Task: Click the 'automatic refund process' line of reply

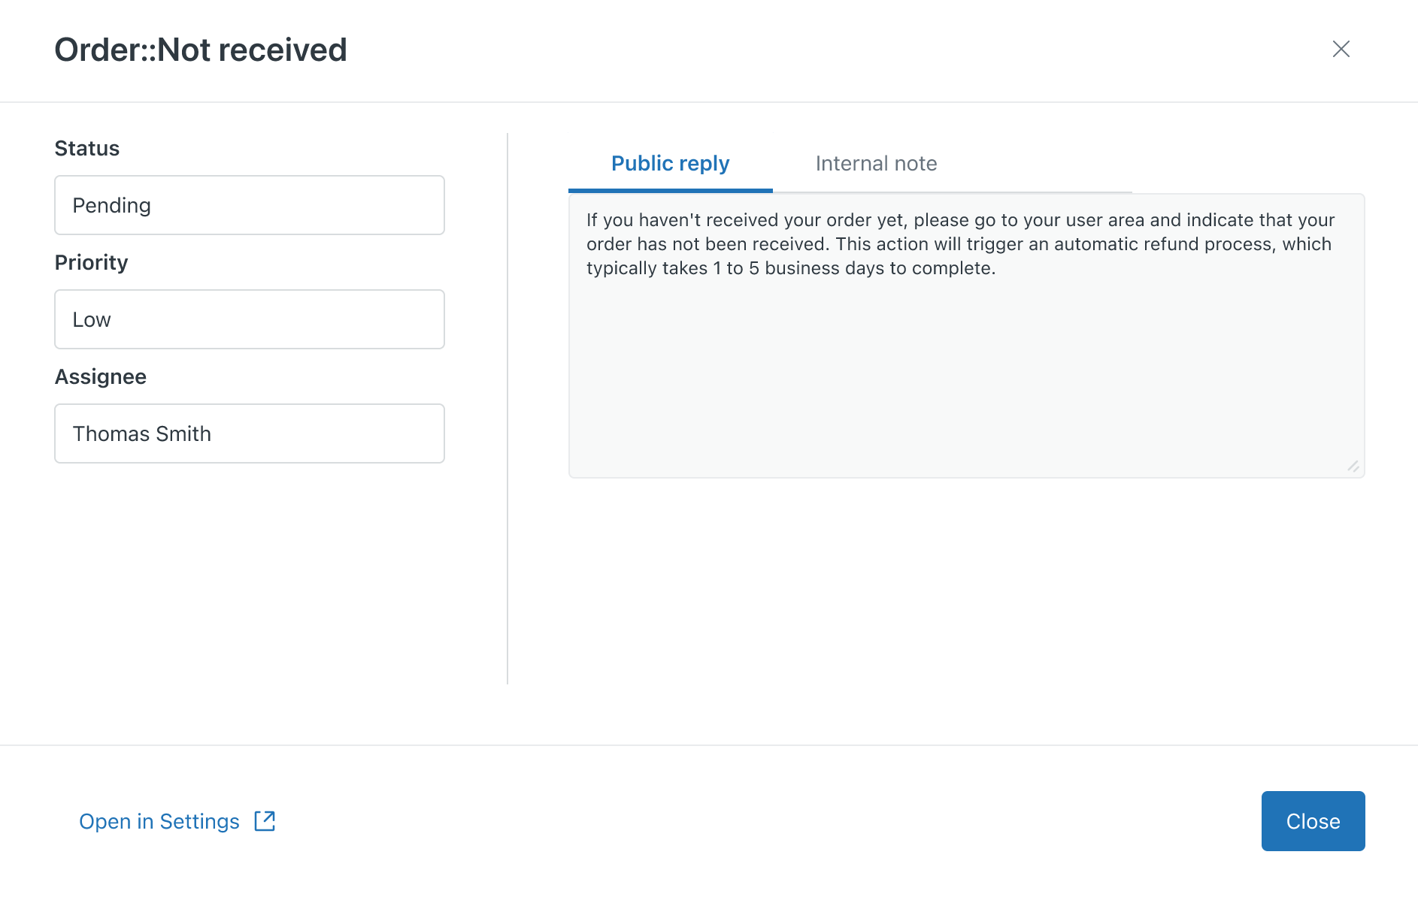Action: click(x=959, y=244)
